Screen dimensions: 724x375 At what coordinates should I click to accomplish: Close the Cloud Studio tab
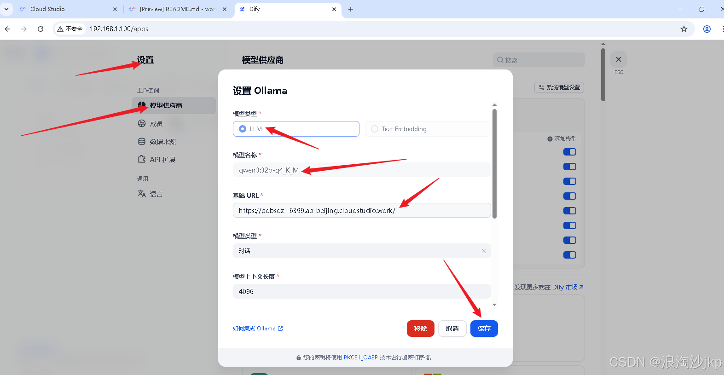point(115,9)
